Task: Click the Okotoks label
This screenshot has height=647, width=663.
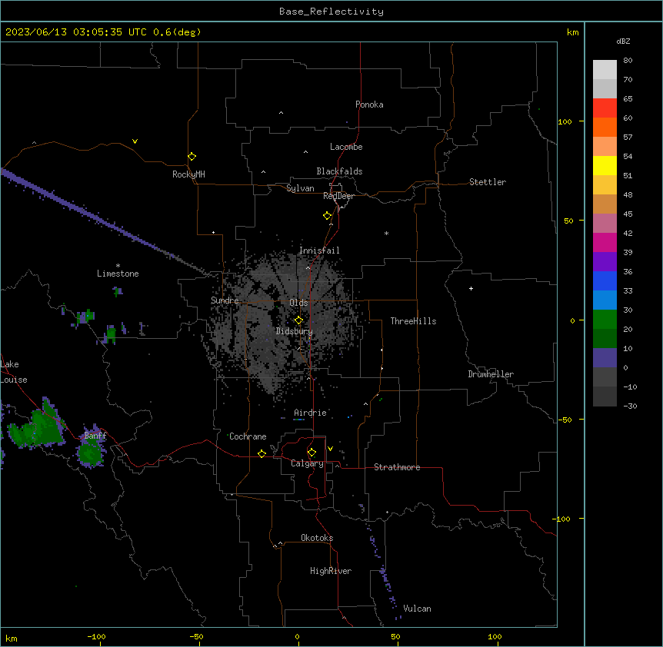Action: coord(317,538)
